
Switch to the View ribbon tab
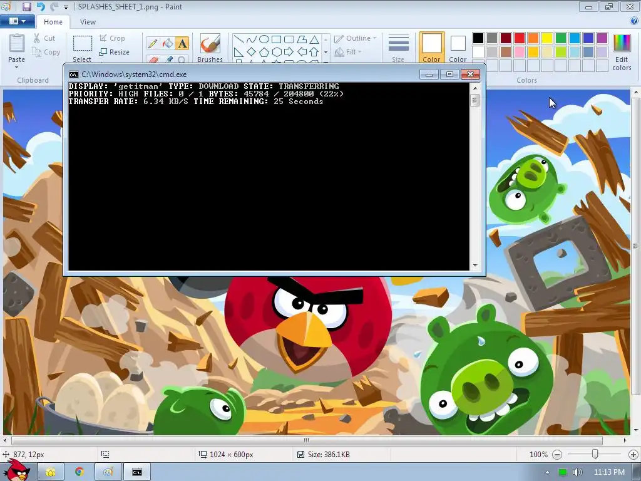click(x=88, y=22)
